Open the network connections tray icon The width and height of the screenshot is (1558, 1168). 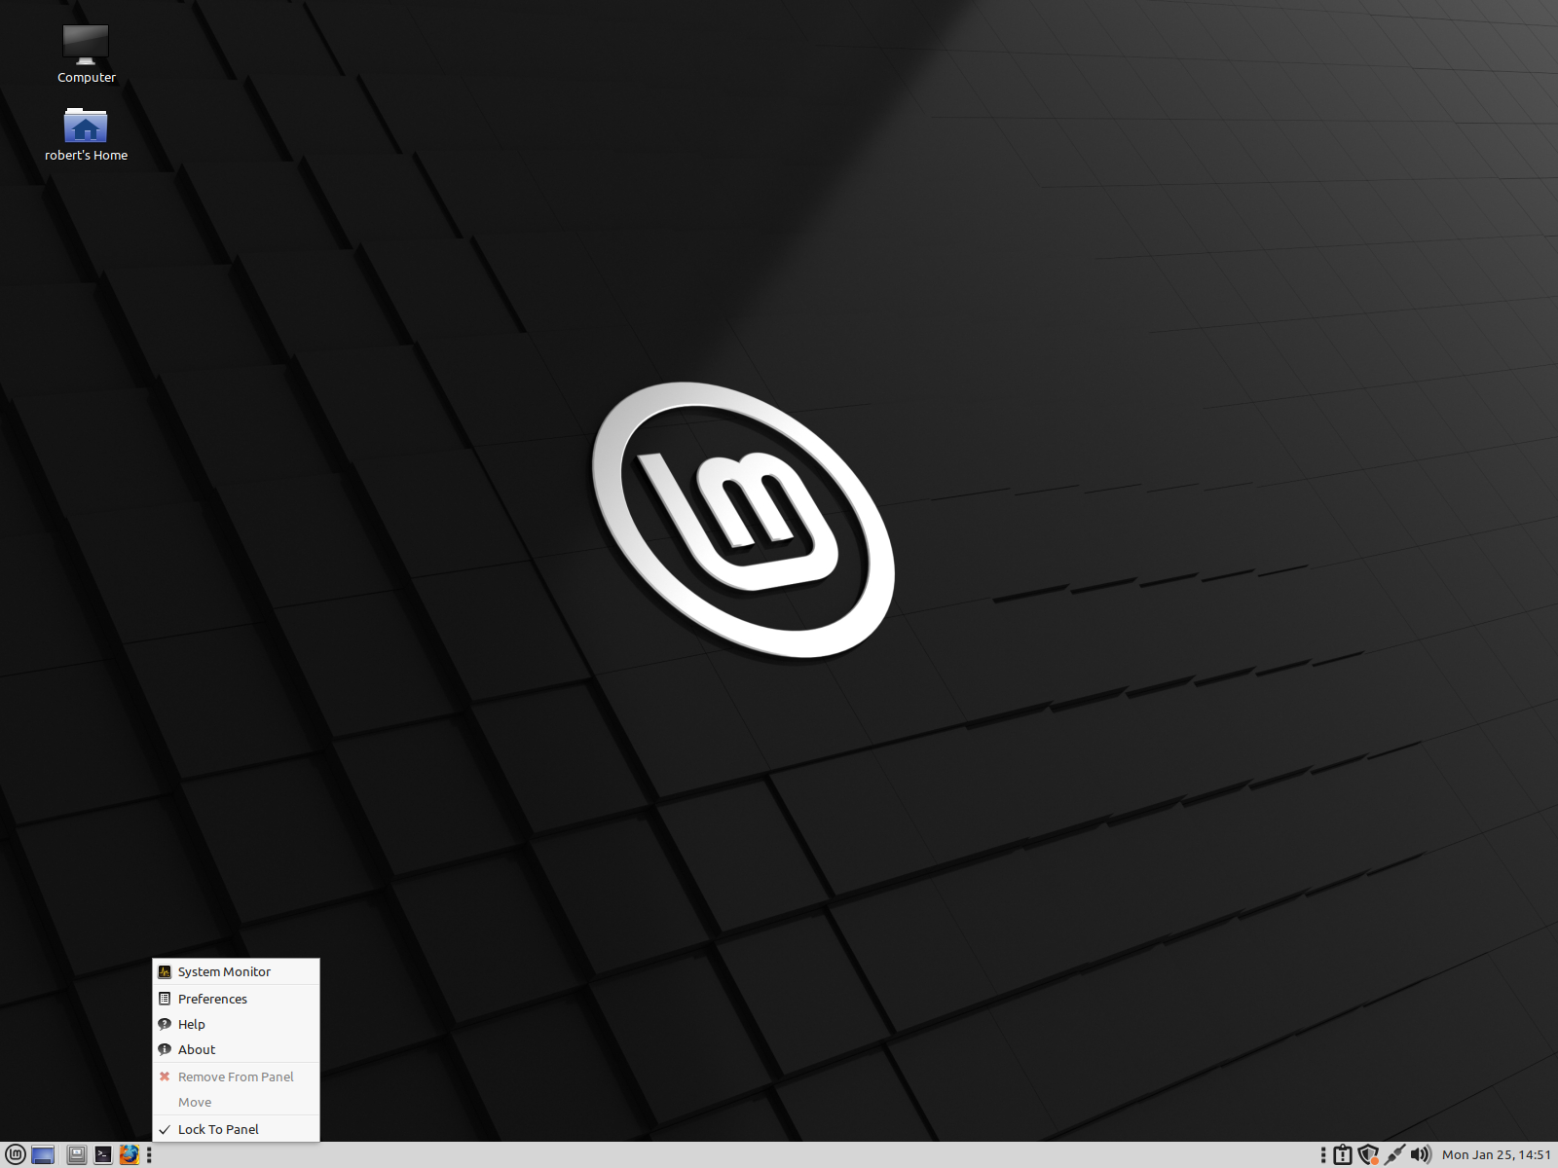point(1395,1154)
